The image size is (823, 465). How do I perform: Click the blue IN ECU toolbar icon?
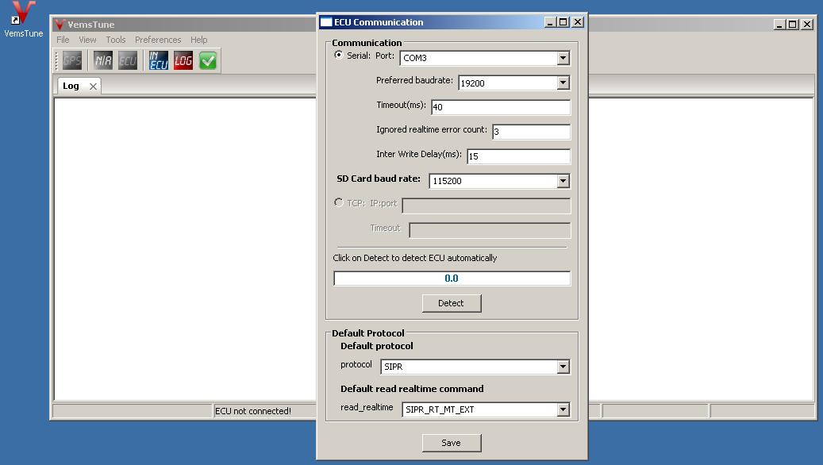[158, 61]
